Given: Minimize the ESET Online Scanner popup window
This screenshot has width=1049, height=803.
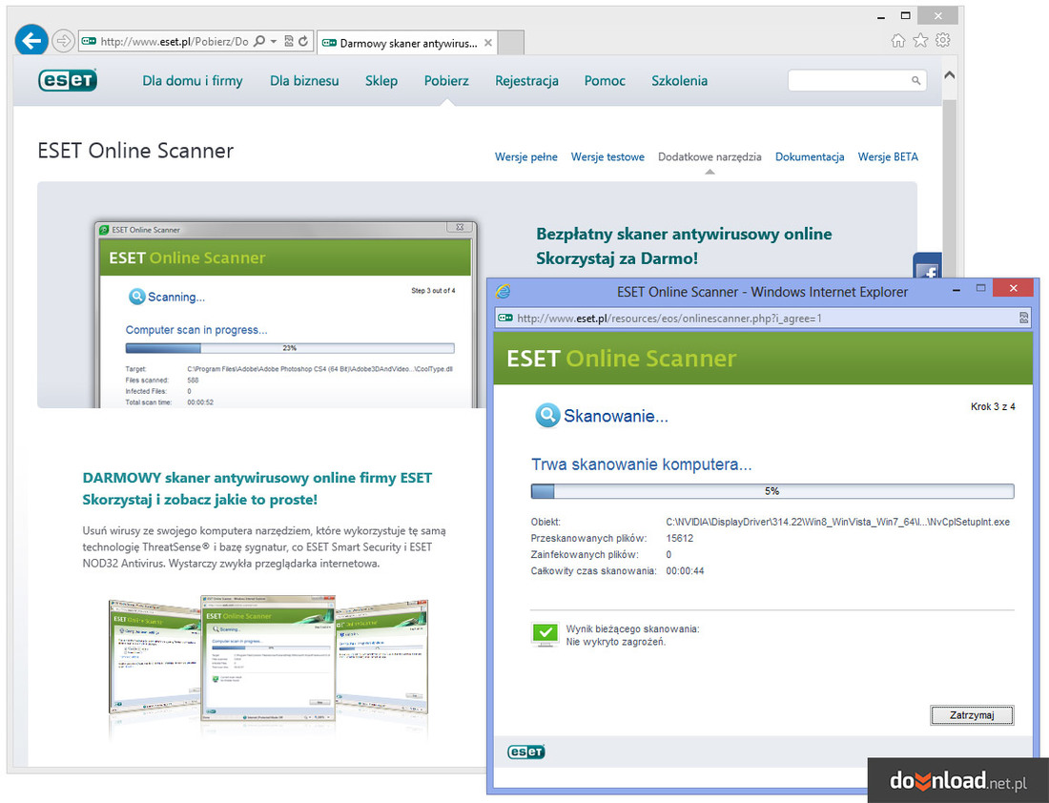Looking at the screenshot, I should pyautogui.click(x=956, y=289).
